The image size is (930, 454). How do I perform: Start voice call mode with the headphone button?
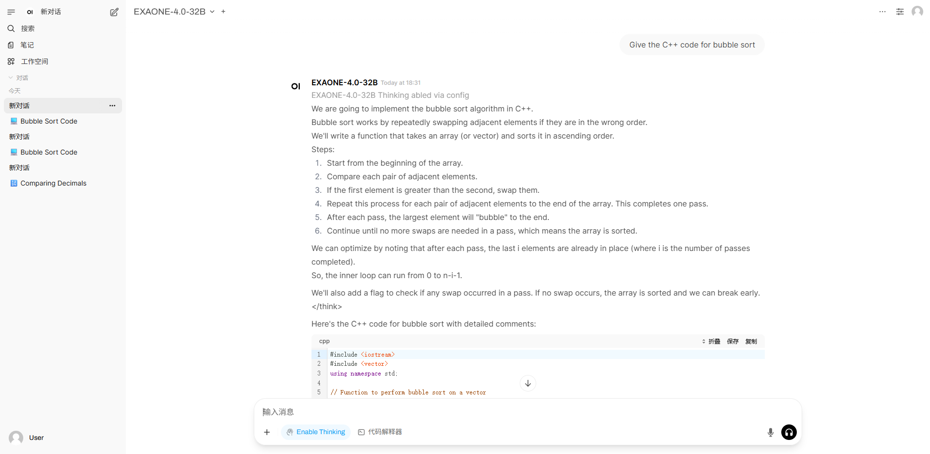[789, 432]
